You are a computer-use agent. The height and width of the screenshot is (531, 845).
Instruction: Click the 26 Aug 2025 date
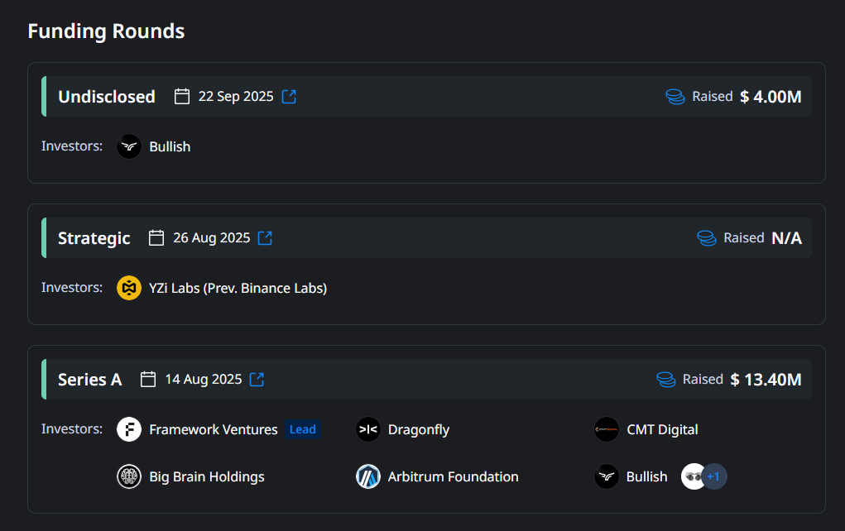(x=212, y=237)
